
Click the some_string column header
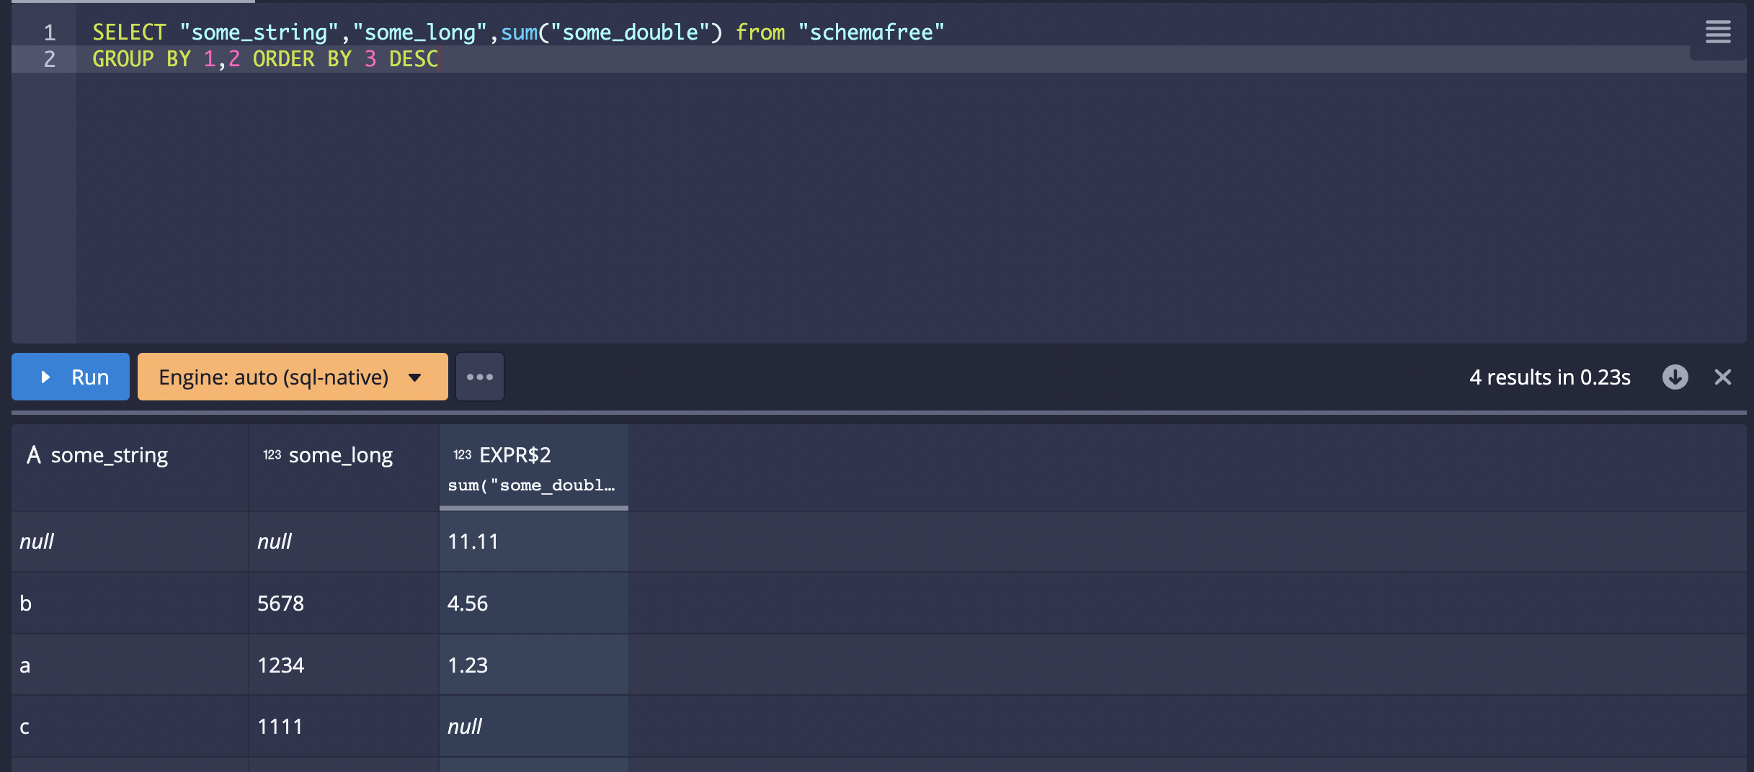pyautogui.click(x=130, y=467)
